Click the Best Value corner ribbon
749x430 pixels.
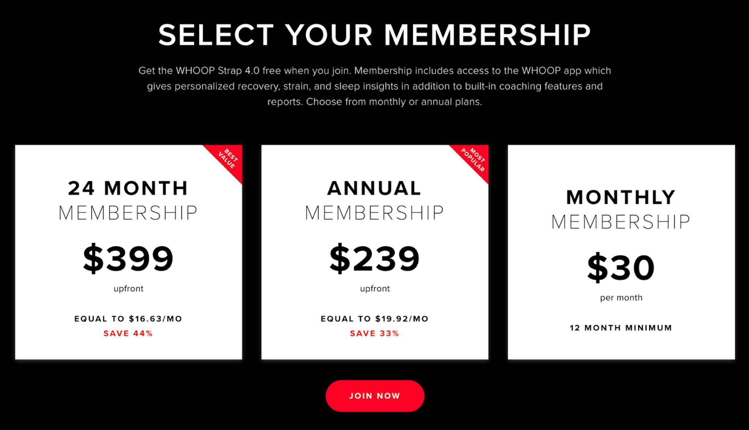click(x=228, y=160)
